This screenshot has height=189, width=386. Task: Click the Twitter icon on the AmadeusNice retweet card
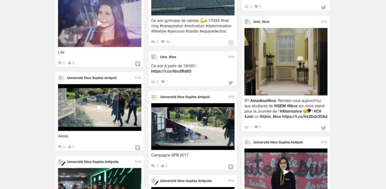(x=324, y=128)
